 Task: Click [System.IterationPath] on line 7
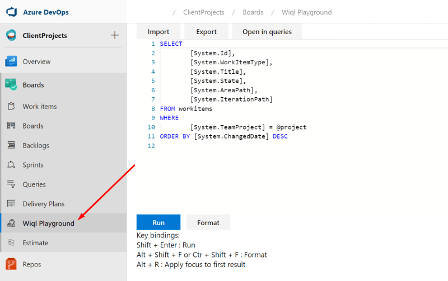coord(231,99)
